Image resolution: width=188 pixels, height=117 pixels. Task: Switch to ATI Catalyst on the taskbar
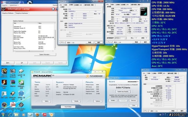44,115
